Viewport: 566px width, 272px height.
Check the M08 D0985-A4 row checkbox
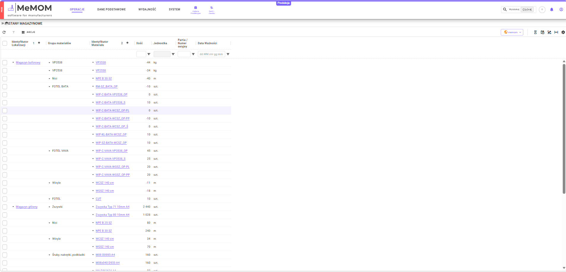[x=5, y=255]
